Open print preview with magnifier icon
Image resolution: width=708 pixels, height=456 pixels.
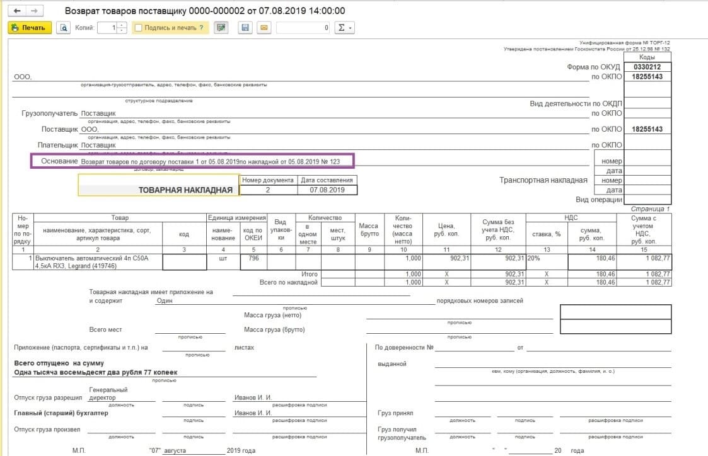coord(64,28)
